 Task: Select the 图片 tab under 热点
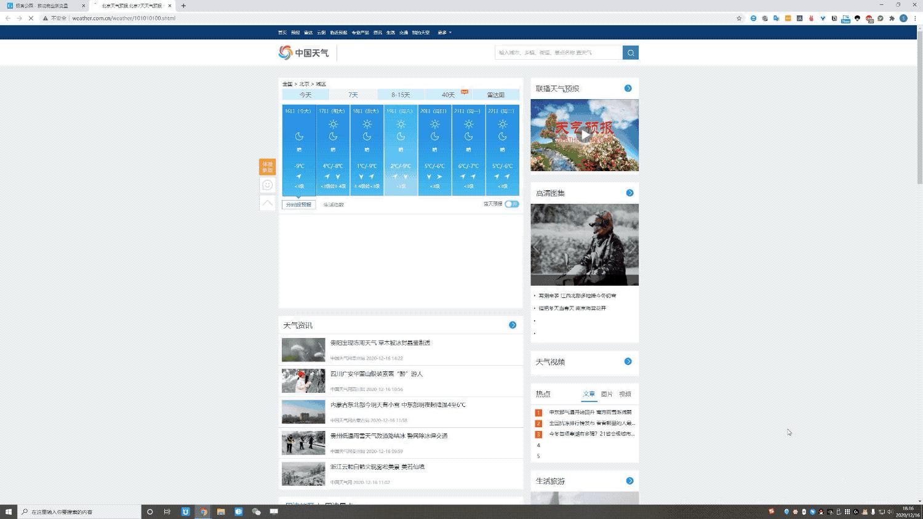coord(606,394)
